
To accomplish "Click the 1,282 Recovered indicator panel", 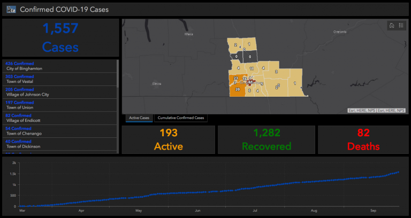I will coord(266,139).
